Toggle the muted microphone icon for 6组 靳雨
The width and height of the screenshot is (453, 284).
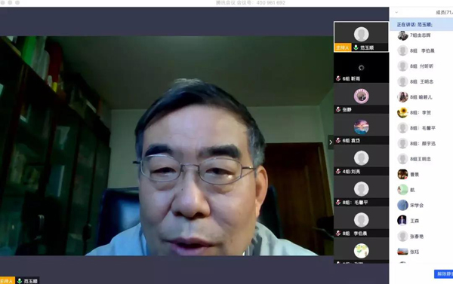pyautogui.click(x=338, y=78)
